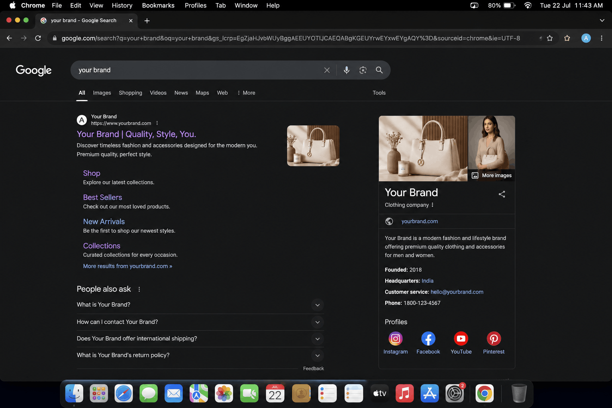Open the Bookmarks menu in menu bar
This screenshot has width=612, height=408.
[x=158, y=6]
